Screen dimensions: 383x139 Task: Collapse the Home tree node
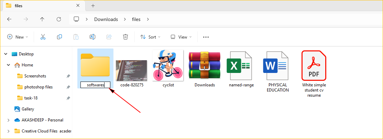[8, 65]
